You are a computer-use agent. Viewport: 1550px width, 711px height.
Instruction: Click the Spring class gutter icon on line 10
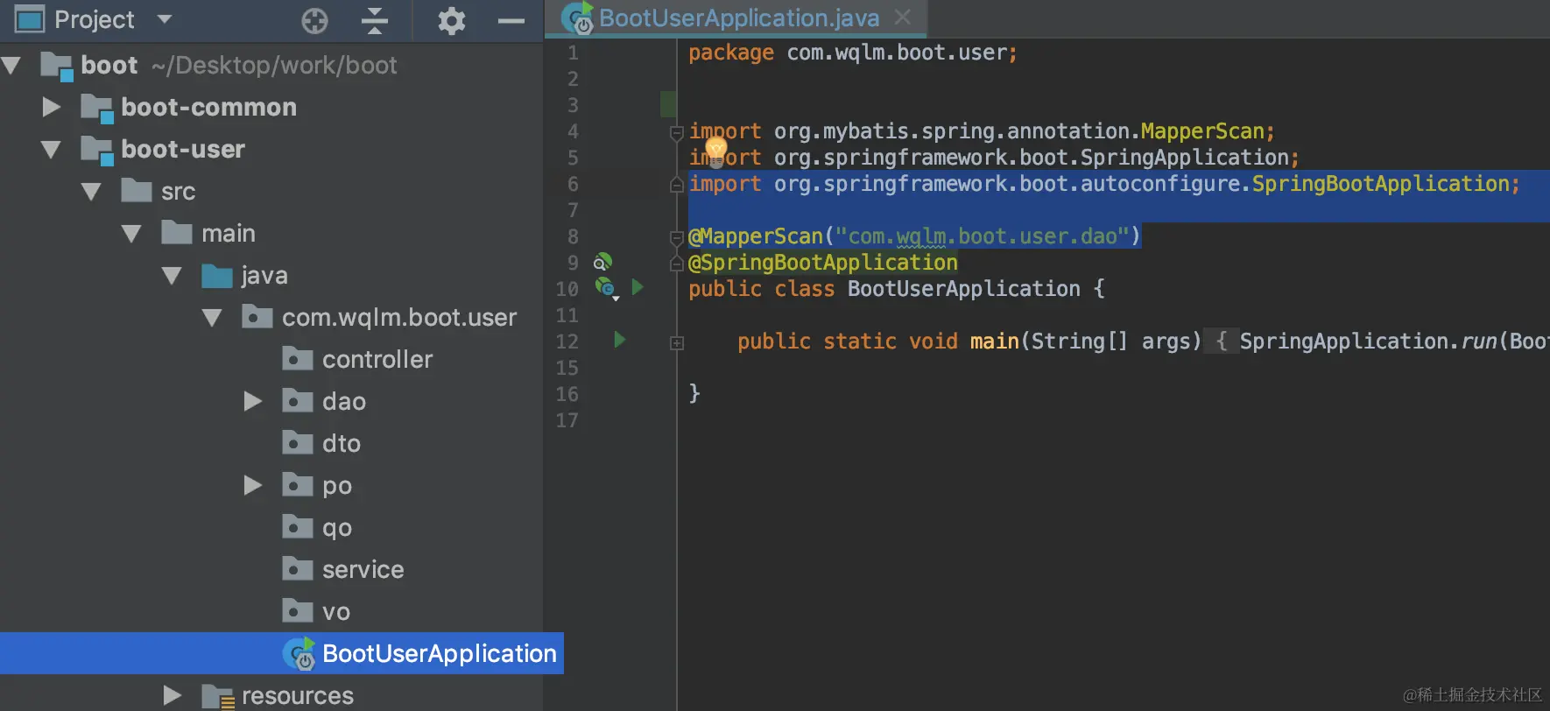(x=605, y=287)
